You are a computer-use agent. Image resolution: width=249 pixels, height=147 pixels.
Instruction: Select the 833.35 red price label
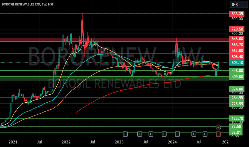(237, 14)
